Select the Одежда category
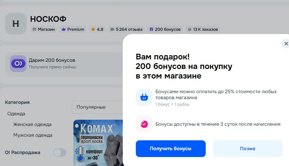This screenshot has width=289, height=166. point(16,114)
